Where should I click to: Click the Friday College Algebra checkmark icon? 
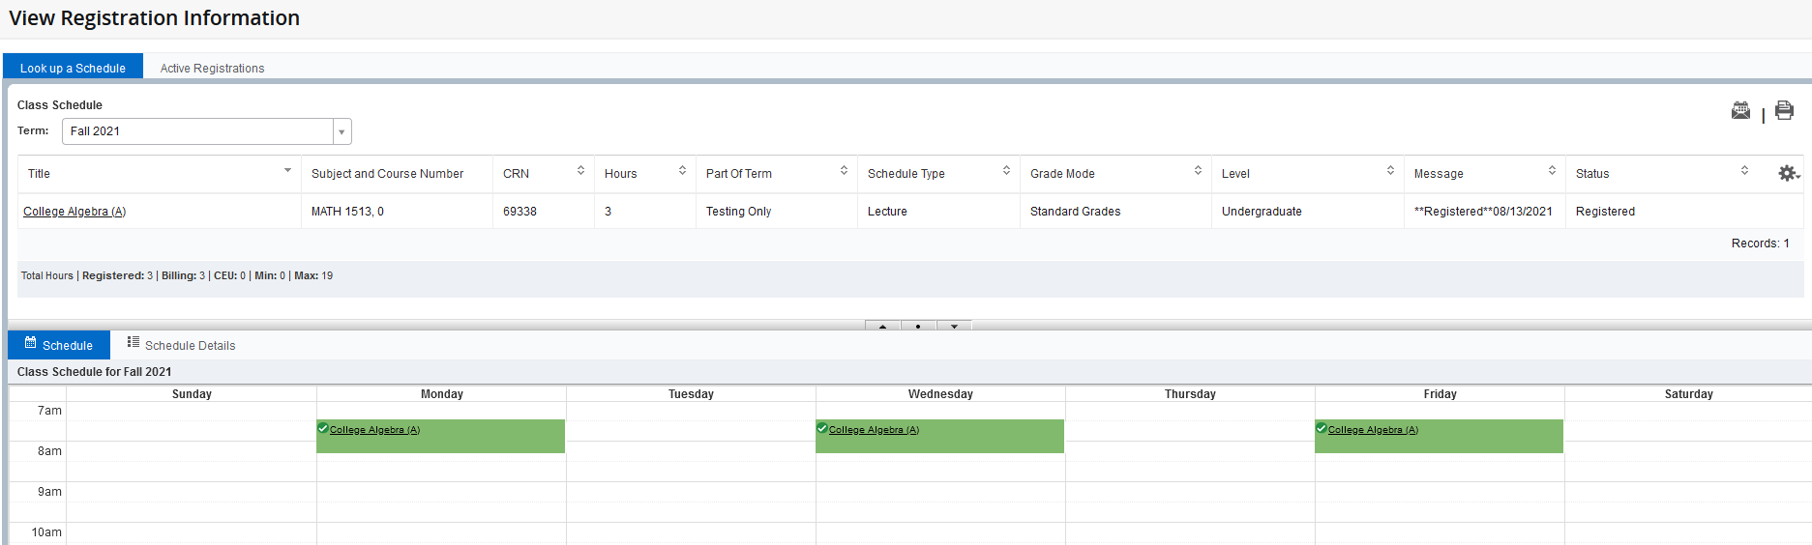[x=1322, y=428]
